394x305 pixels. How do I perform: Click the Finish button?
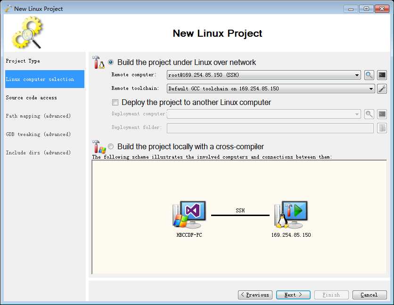click(331, 295)
